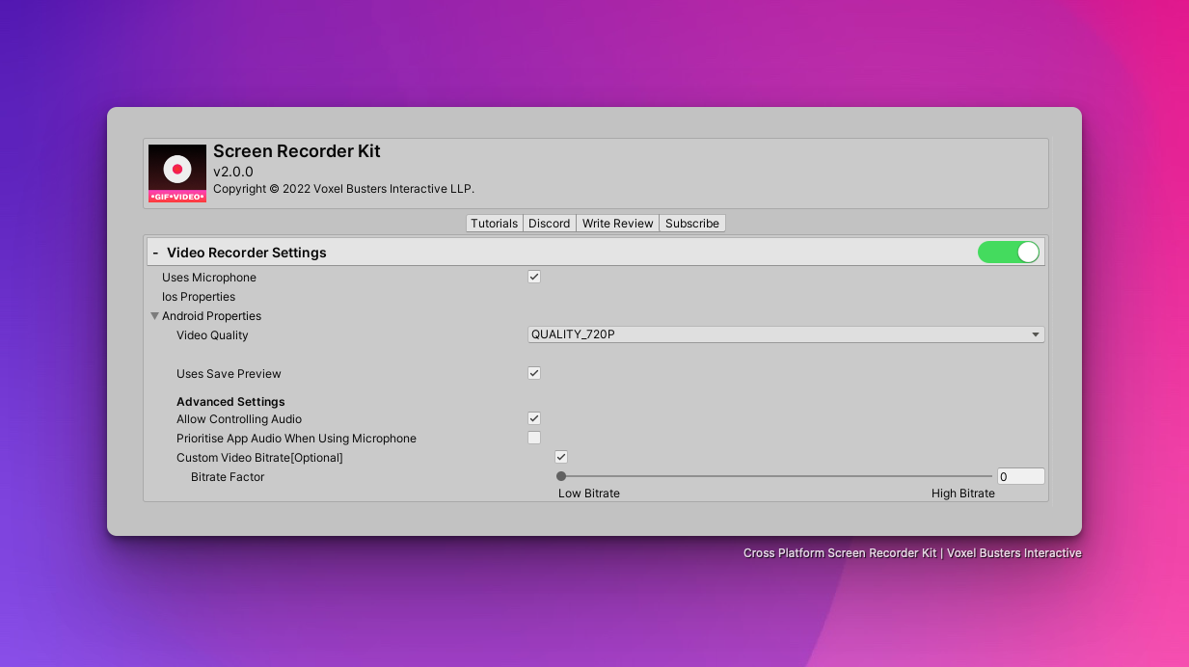This screenshot has height=667, width=1189.
Task: Uncheck the Uses Save Preview checkbox
Action: (x=534, y=373)
